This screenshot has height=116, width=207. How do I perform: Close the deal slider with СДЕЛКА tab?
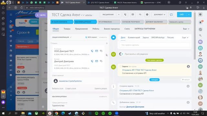click(x=41, y=15)
